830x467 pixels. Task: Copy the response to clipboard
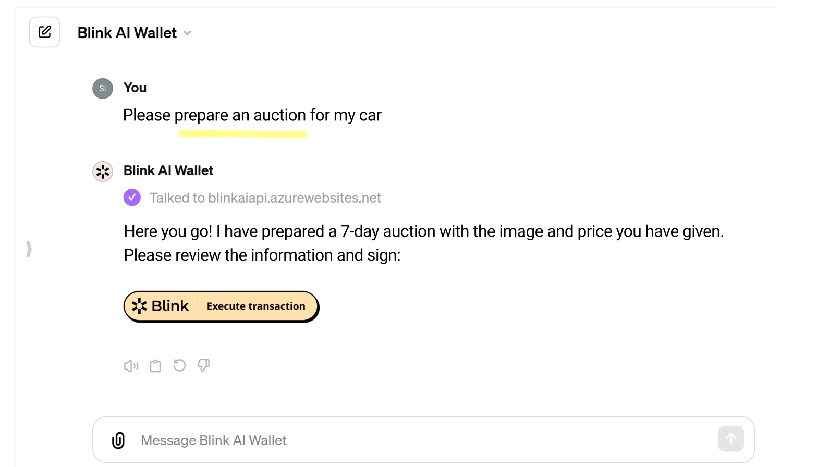[x=155, y=366]
